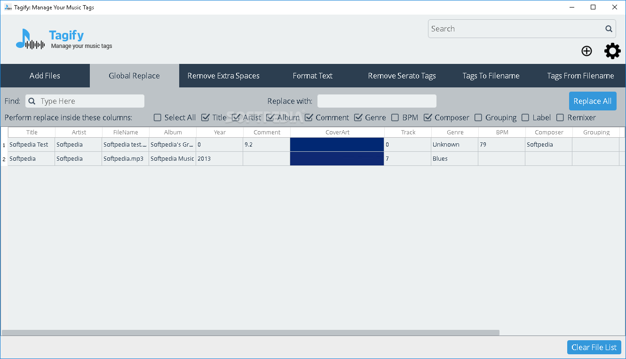Select row number 1 header
Image resolution: width=626 pixels, height=359 pixels.
[x=4, y=145]
